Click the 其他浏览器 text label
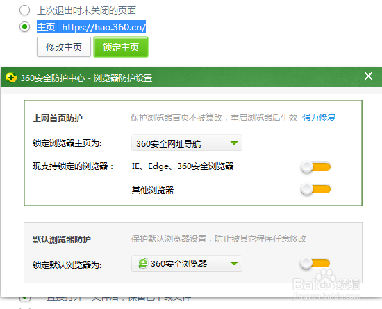The width and height of the screenshot is (382, 309). point(153,191)
